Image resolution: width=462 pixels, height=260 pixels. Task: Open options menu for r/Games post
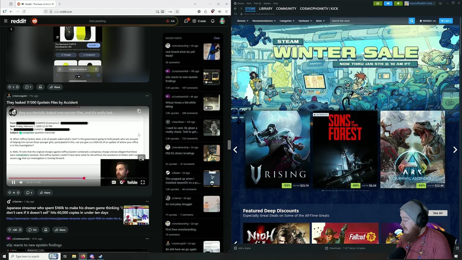pos(147,201)
